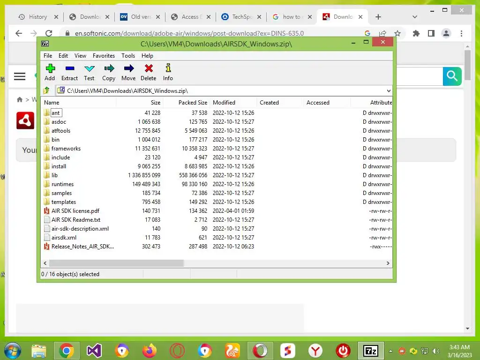Go back in Chrome browser
The height and width of the screenshot is (360, 480).
pos(19,33)
